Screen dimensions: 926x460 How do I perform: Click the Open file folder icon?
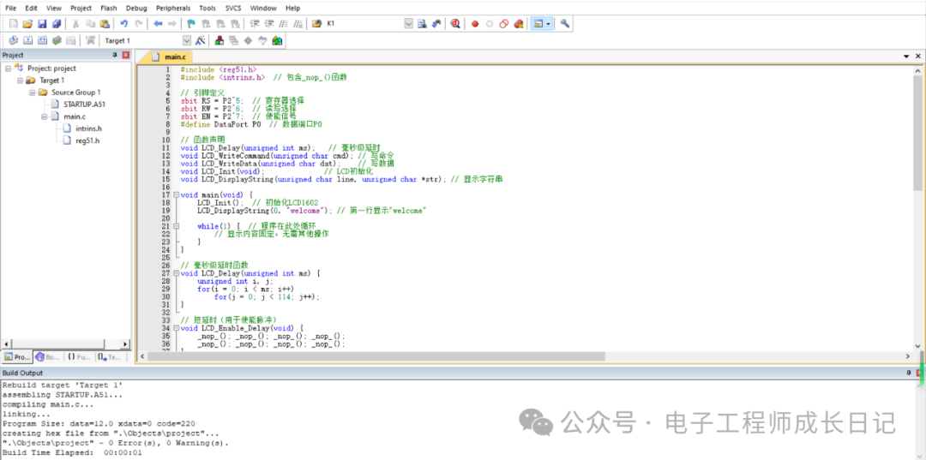27,24
